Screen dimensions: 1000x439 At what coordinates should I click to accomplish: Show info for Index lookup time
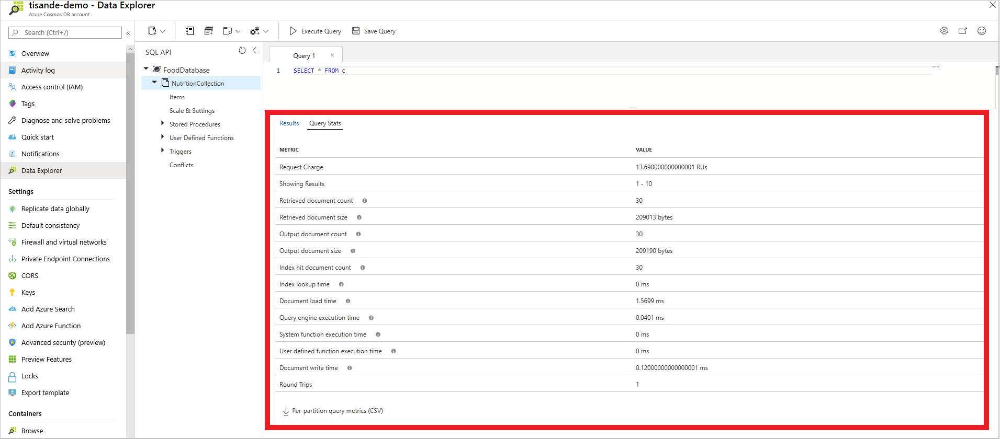pos(341,284)
